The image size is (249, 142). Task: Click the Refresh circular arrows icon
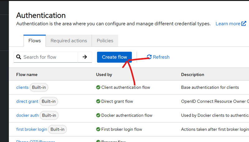pyautogui.click(x=149, y=57)
